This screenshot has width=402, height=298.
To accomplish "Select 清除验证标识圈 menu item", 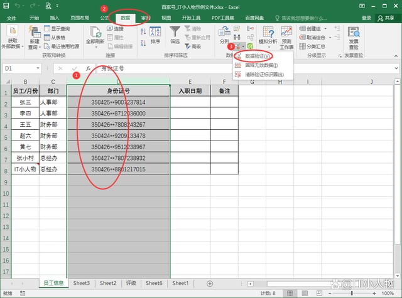I will point(263,75).
